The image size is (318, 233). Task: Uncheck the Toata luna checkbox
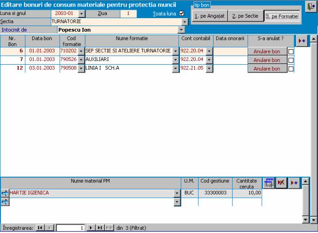182,13
